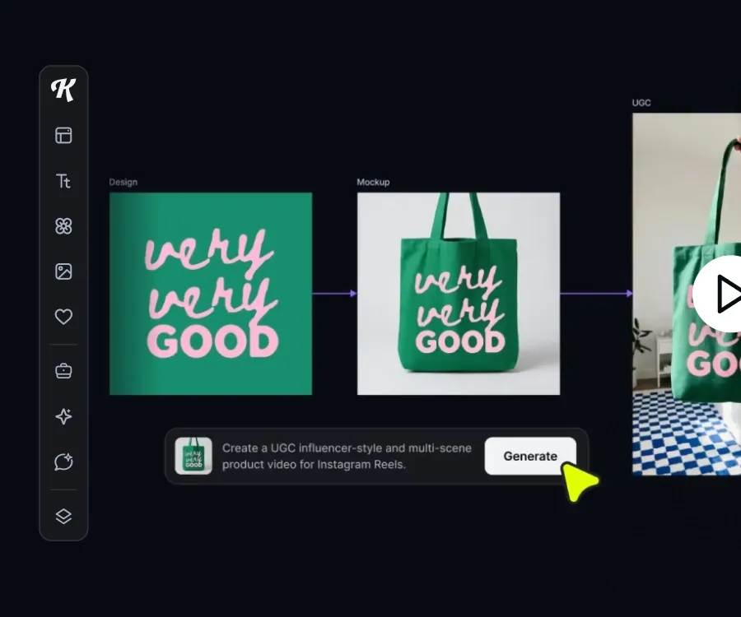Screen dimensions: 741x617
Task: Click the UGC label above the video
Action: point(641,103)
